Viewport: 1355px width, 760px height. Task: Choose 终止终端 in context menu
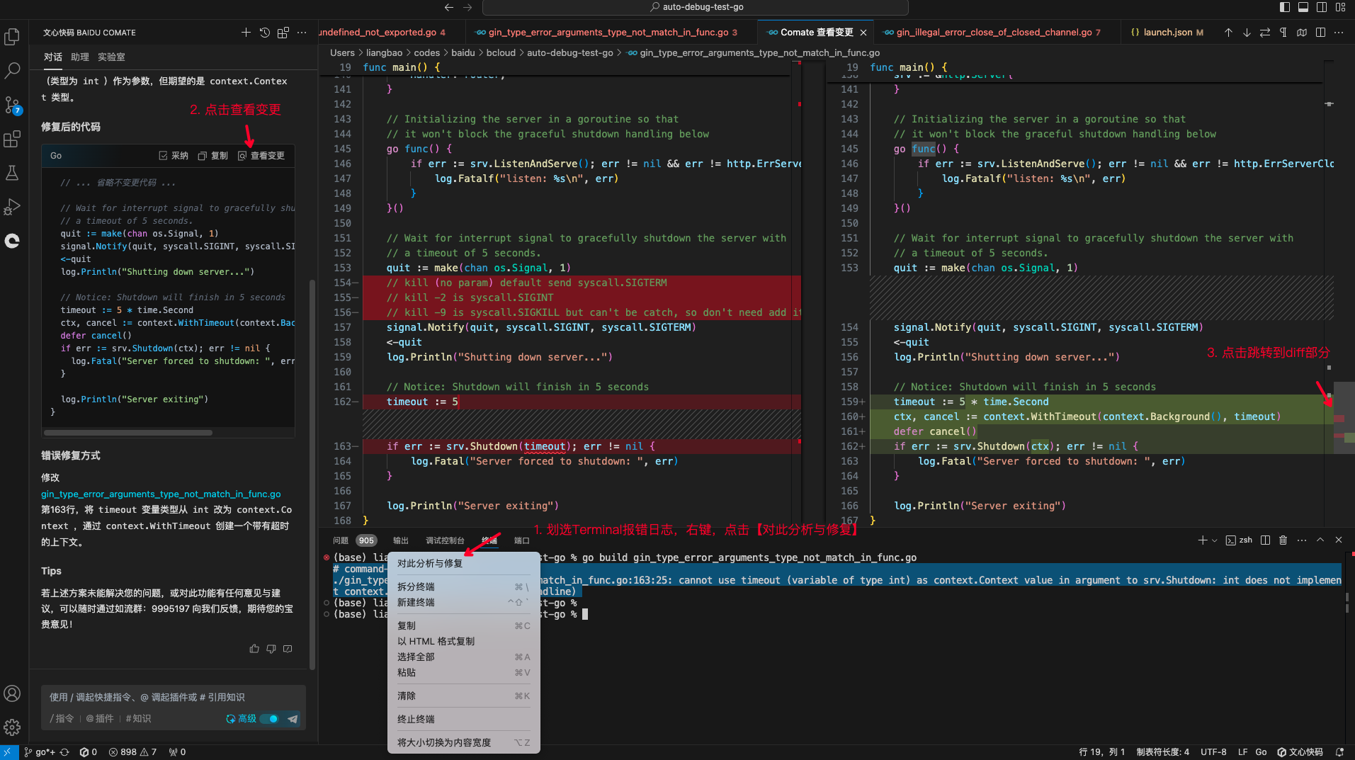click(x=464, y=720)
